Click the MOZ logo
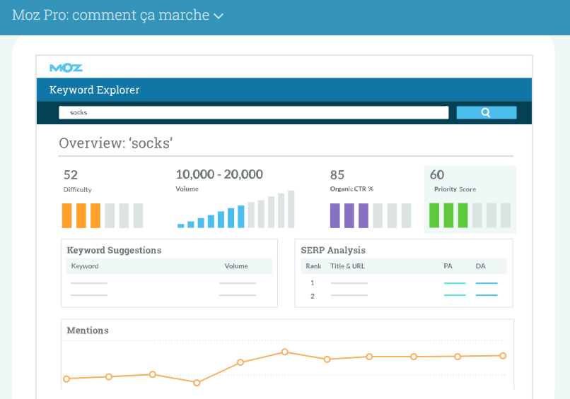 click(x=66, y=68)
